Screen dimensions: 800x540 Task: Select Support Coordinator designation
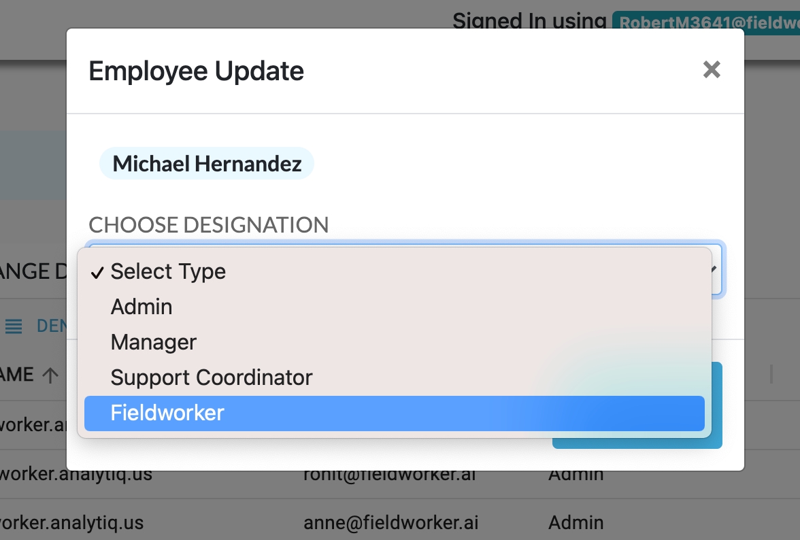(212, 377)
